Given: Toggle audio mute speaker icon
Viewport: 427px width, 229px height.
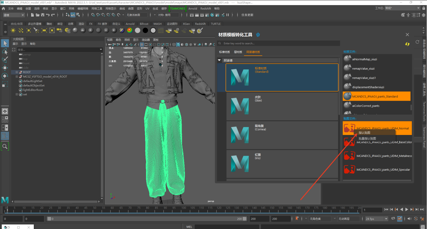Looking at the screenshot, I should tap(409, 219).
